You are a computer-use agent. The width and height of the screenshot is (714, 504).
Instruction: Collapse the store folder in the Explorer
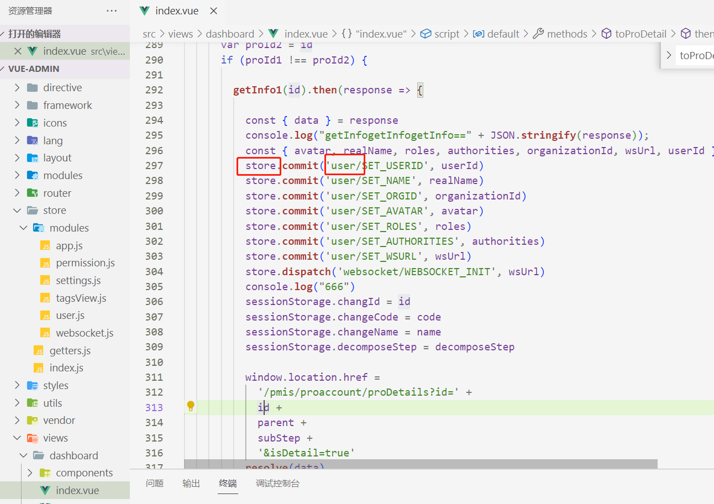(x=17, y=210)
